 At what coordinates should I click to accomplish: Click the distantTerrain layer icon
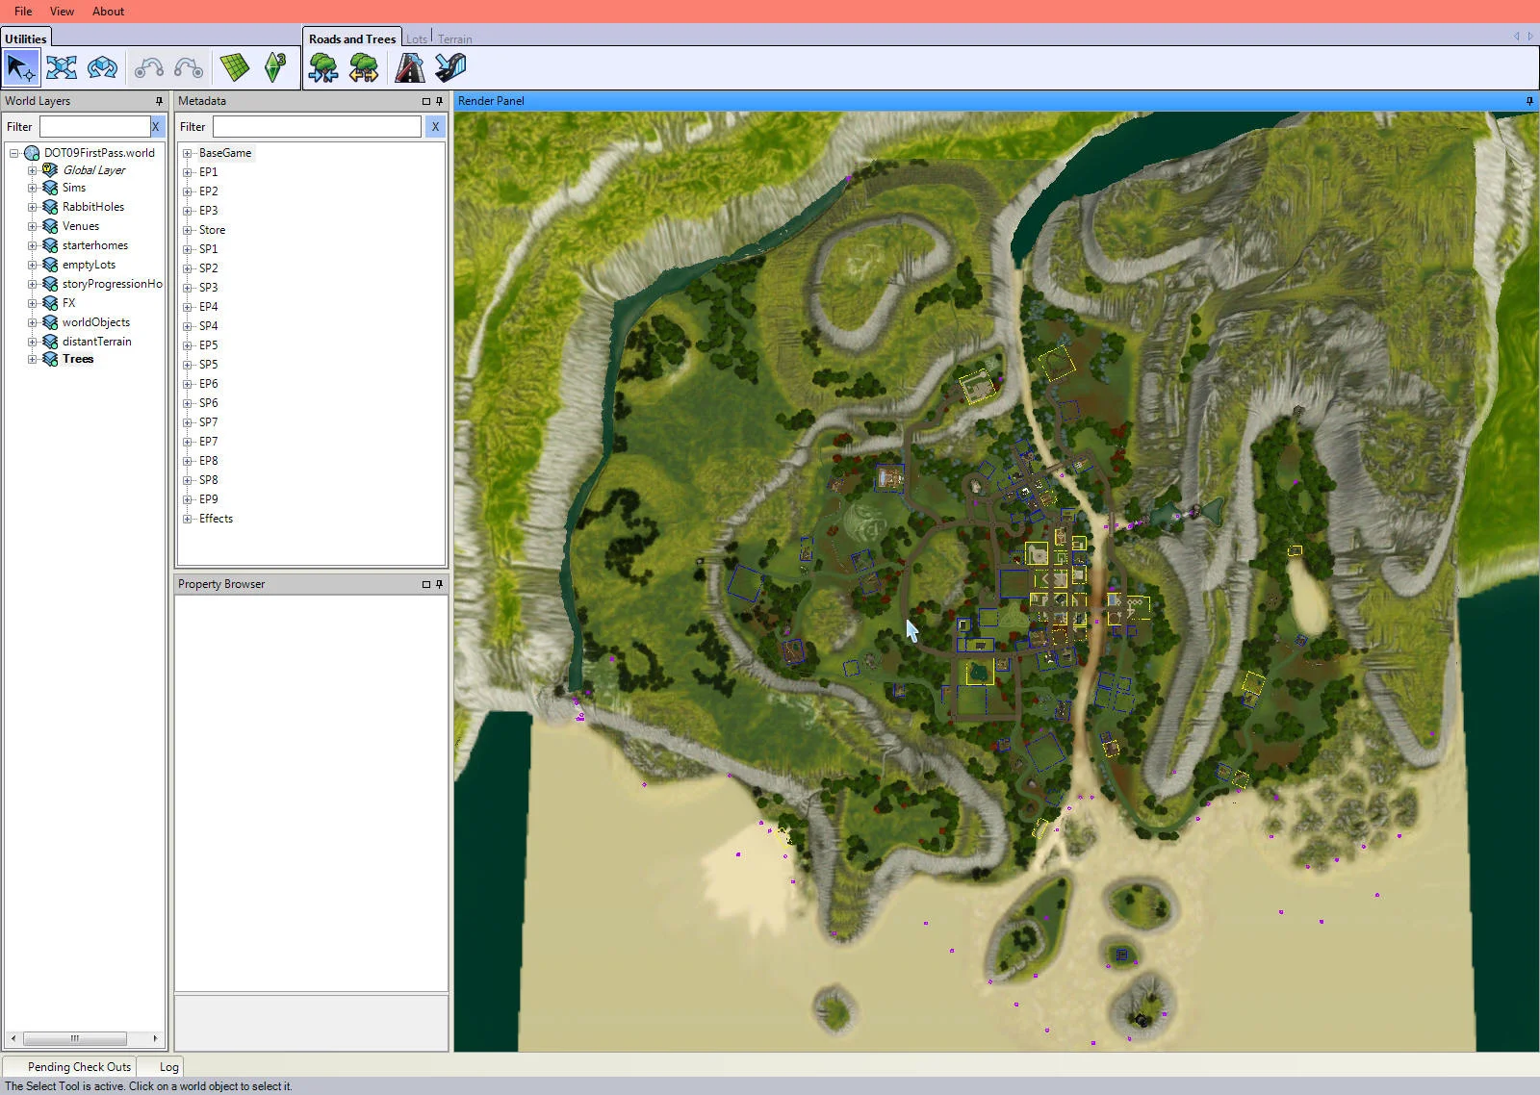pyautogui.click(x=50, y=342)
